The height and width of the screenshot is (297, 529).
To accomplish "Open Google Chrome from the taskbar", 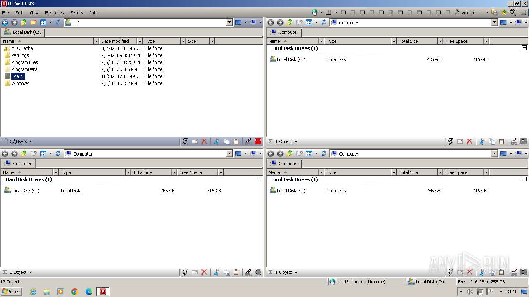I will pos(75,292).
